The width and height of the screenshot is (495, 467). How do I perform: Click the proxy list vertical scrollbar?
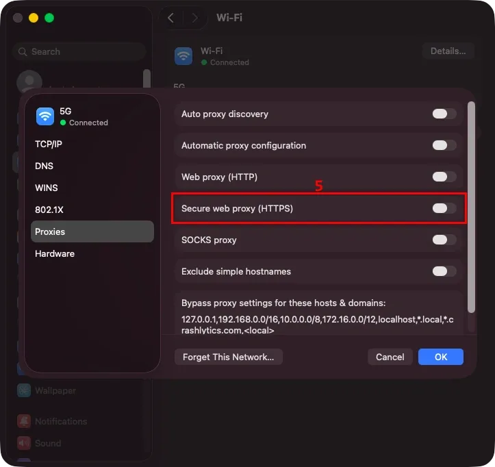pos(471,207)
